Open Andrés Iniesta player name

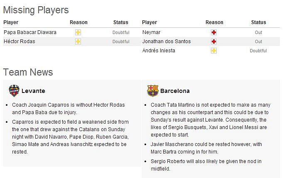click(159, 51)
